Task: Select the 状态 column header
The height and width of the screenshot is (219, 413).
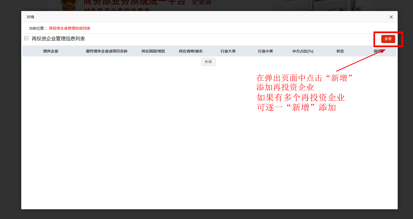Action: 340,51
